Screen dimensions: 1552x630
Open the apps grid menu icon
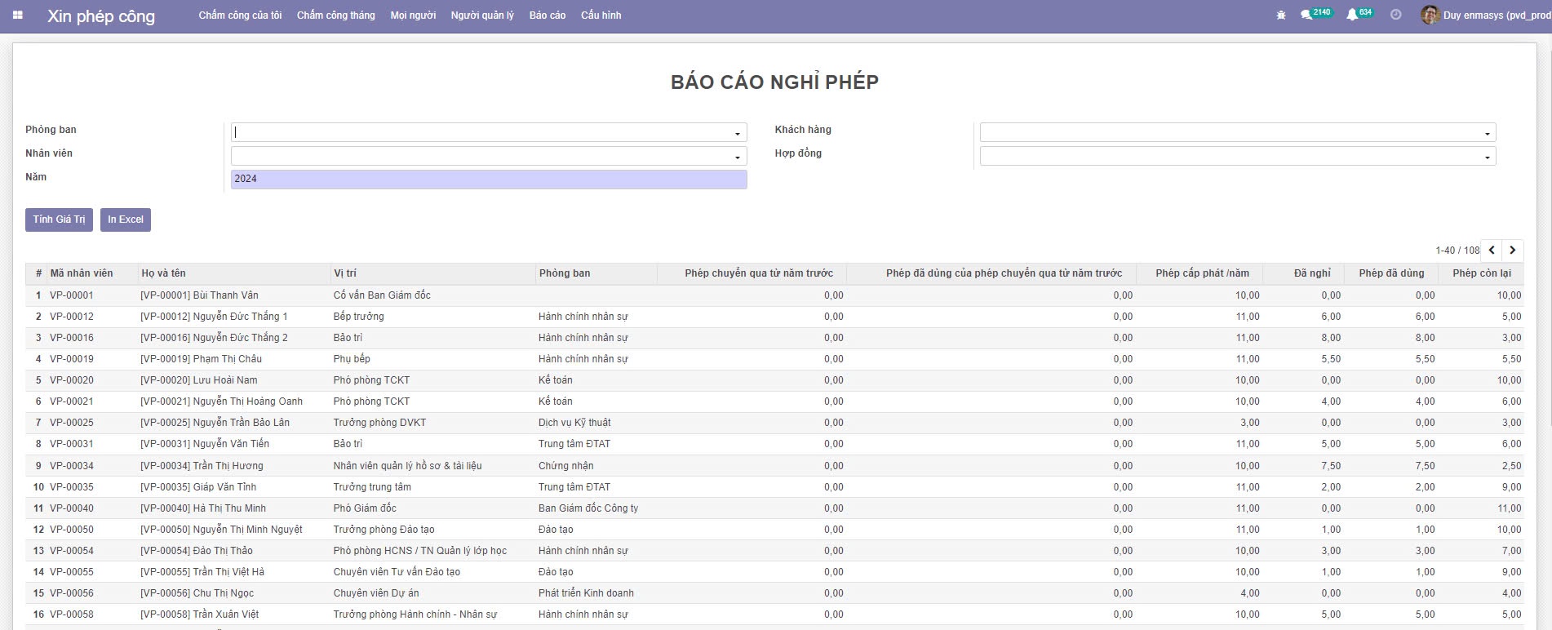[x=17, y=16]
